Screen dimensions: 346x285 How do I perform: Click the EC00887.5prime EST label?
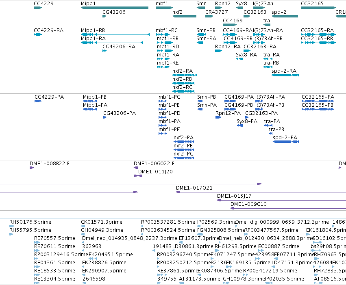[x=279, y=246]
